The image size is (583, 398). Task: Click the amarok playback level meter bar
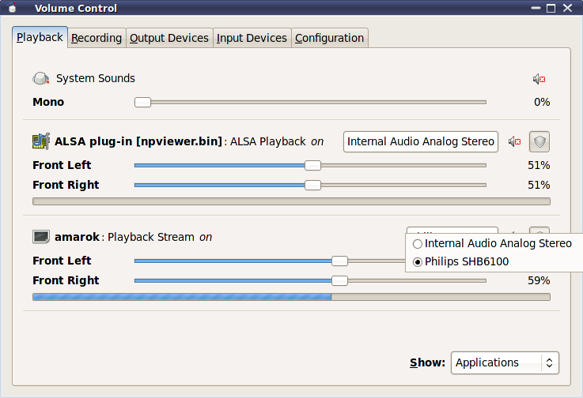[x=291, y=297]
